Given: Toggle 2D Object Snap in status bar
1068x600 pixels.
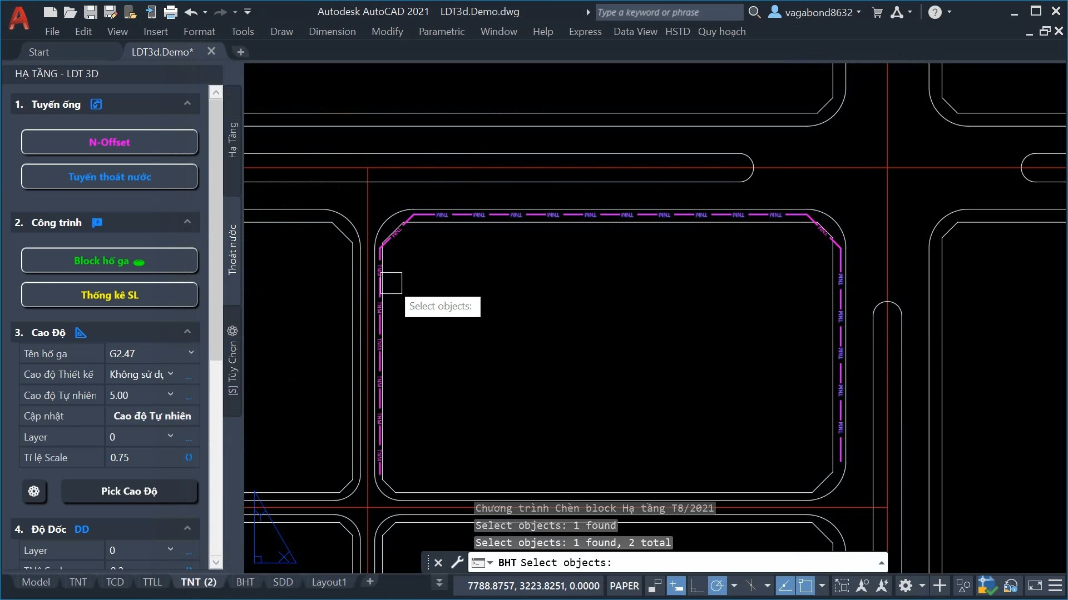Looking at the screenshot, I should pyautogui.click(x=805, y=586).
